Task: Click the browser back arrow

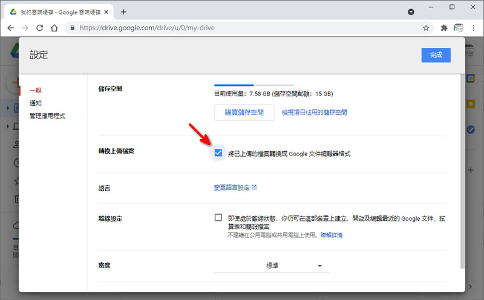Action: 10,28
